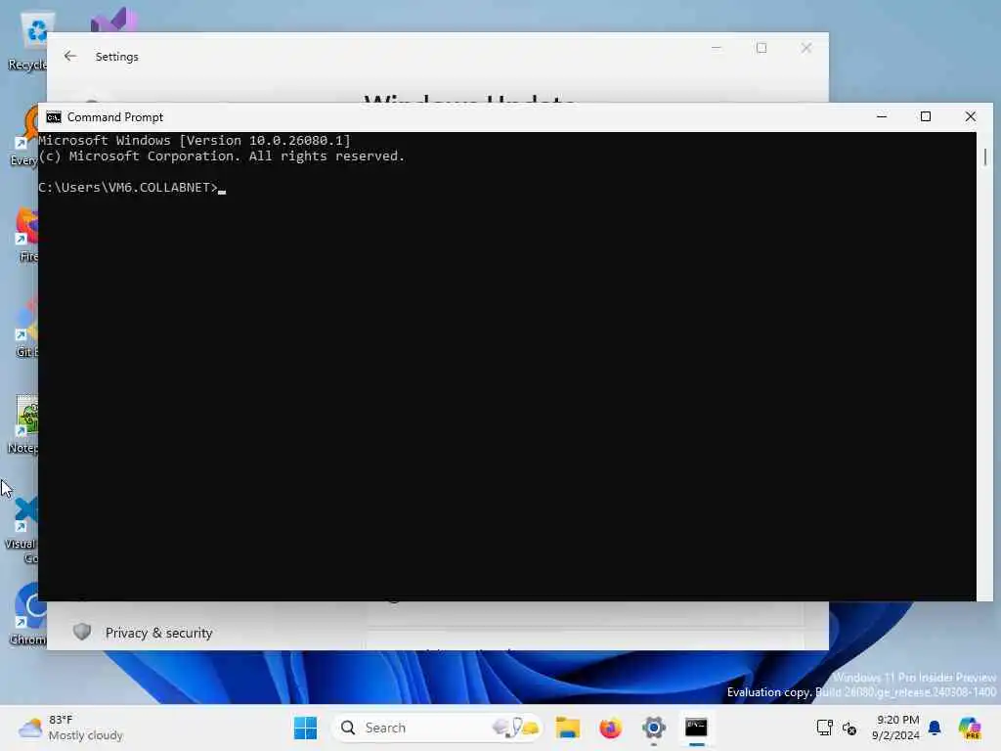Image resolution: width=1001 pixels, height=751 pixels.
Task: Minimize the Settings window
Action: (x=717, y=48)
